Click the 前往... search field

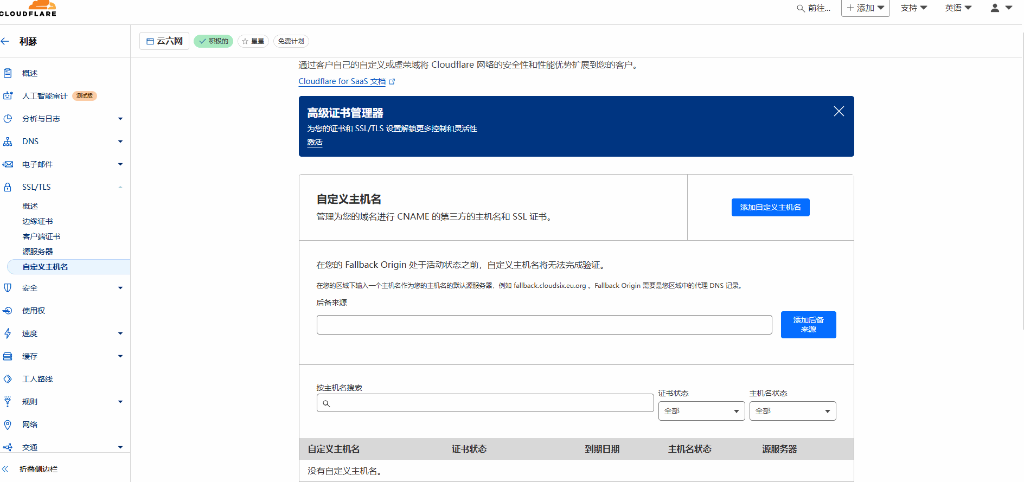(814, 8)
